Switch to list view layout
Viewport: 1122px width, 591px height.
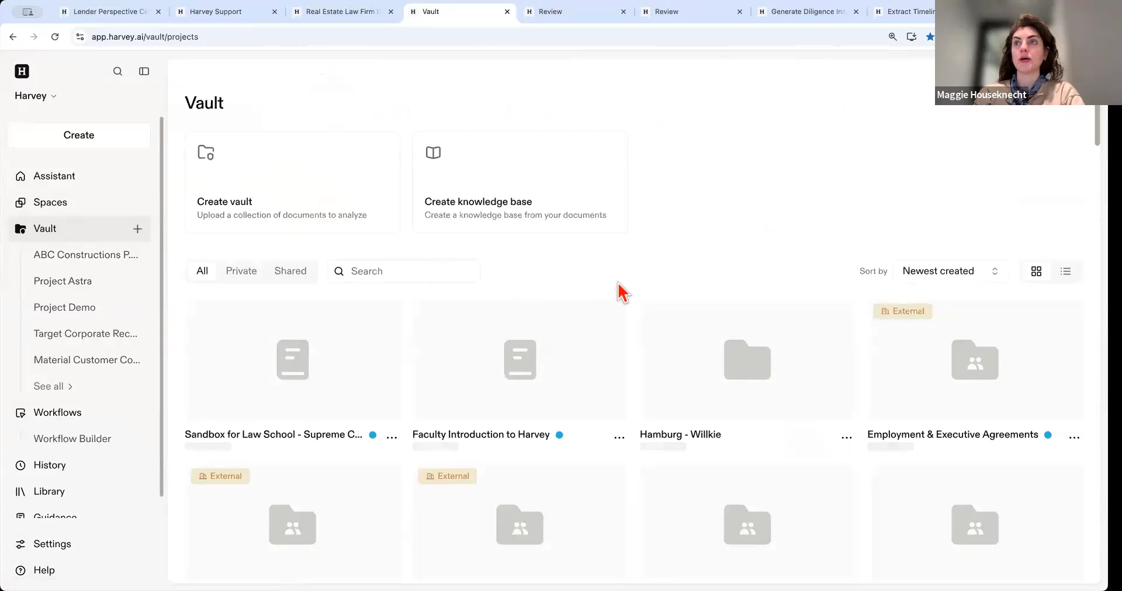coord(1065,272)
